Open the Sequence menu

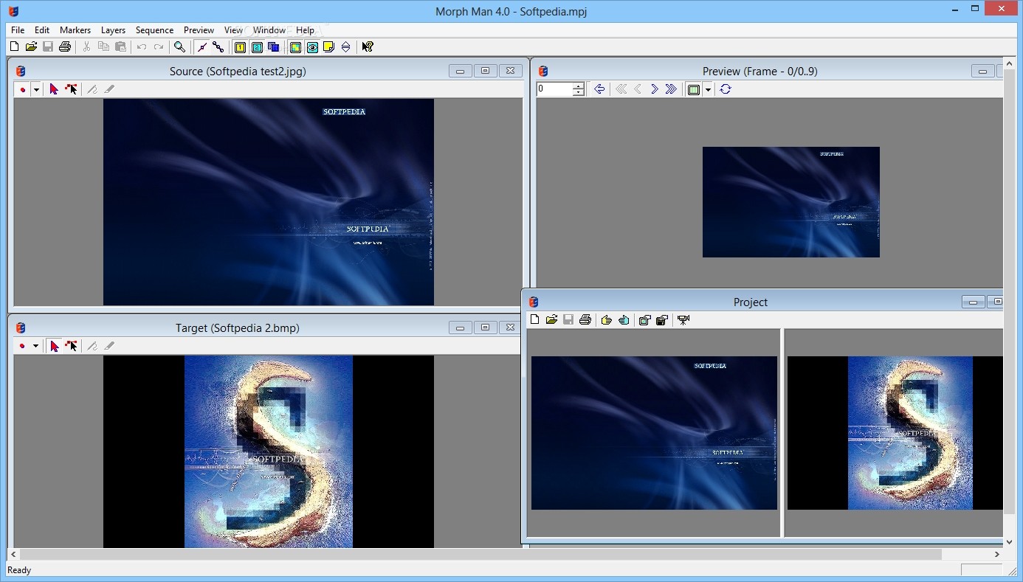pos(154,30)
